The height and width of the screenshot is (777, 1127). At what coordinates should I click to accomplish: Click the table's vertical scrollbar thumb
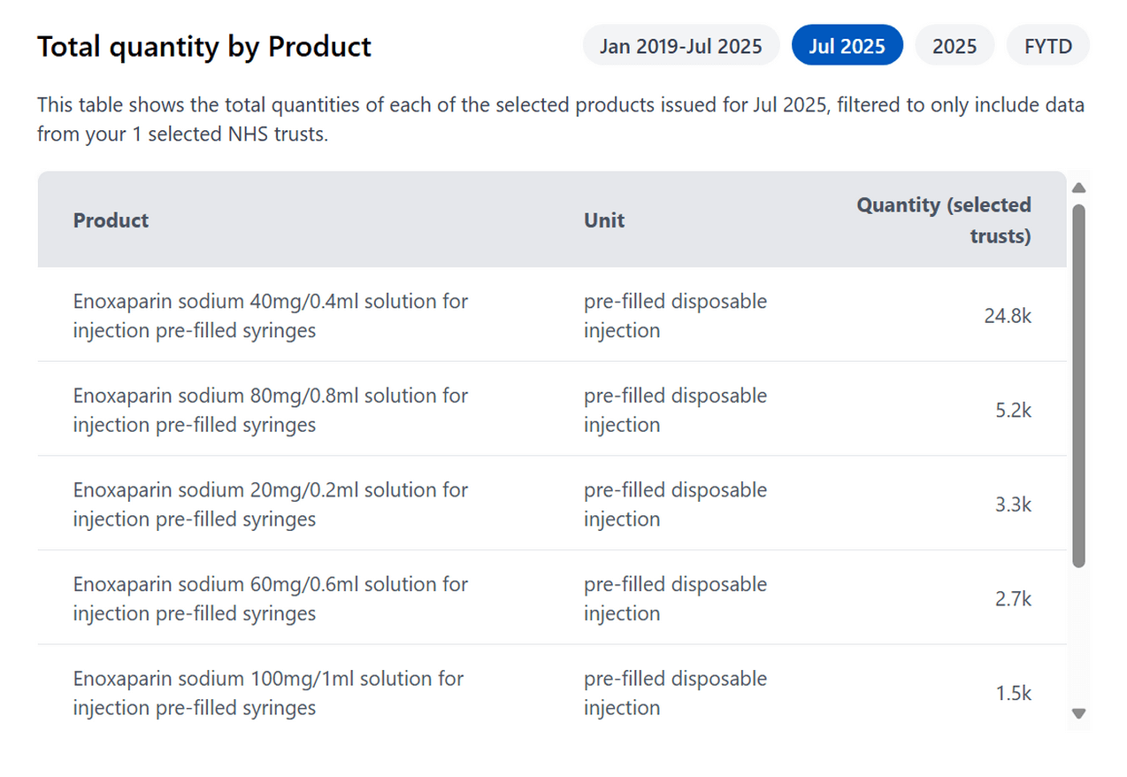click(1078, 386)
